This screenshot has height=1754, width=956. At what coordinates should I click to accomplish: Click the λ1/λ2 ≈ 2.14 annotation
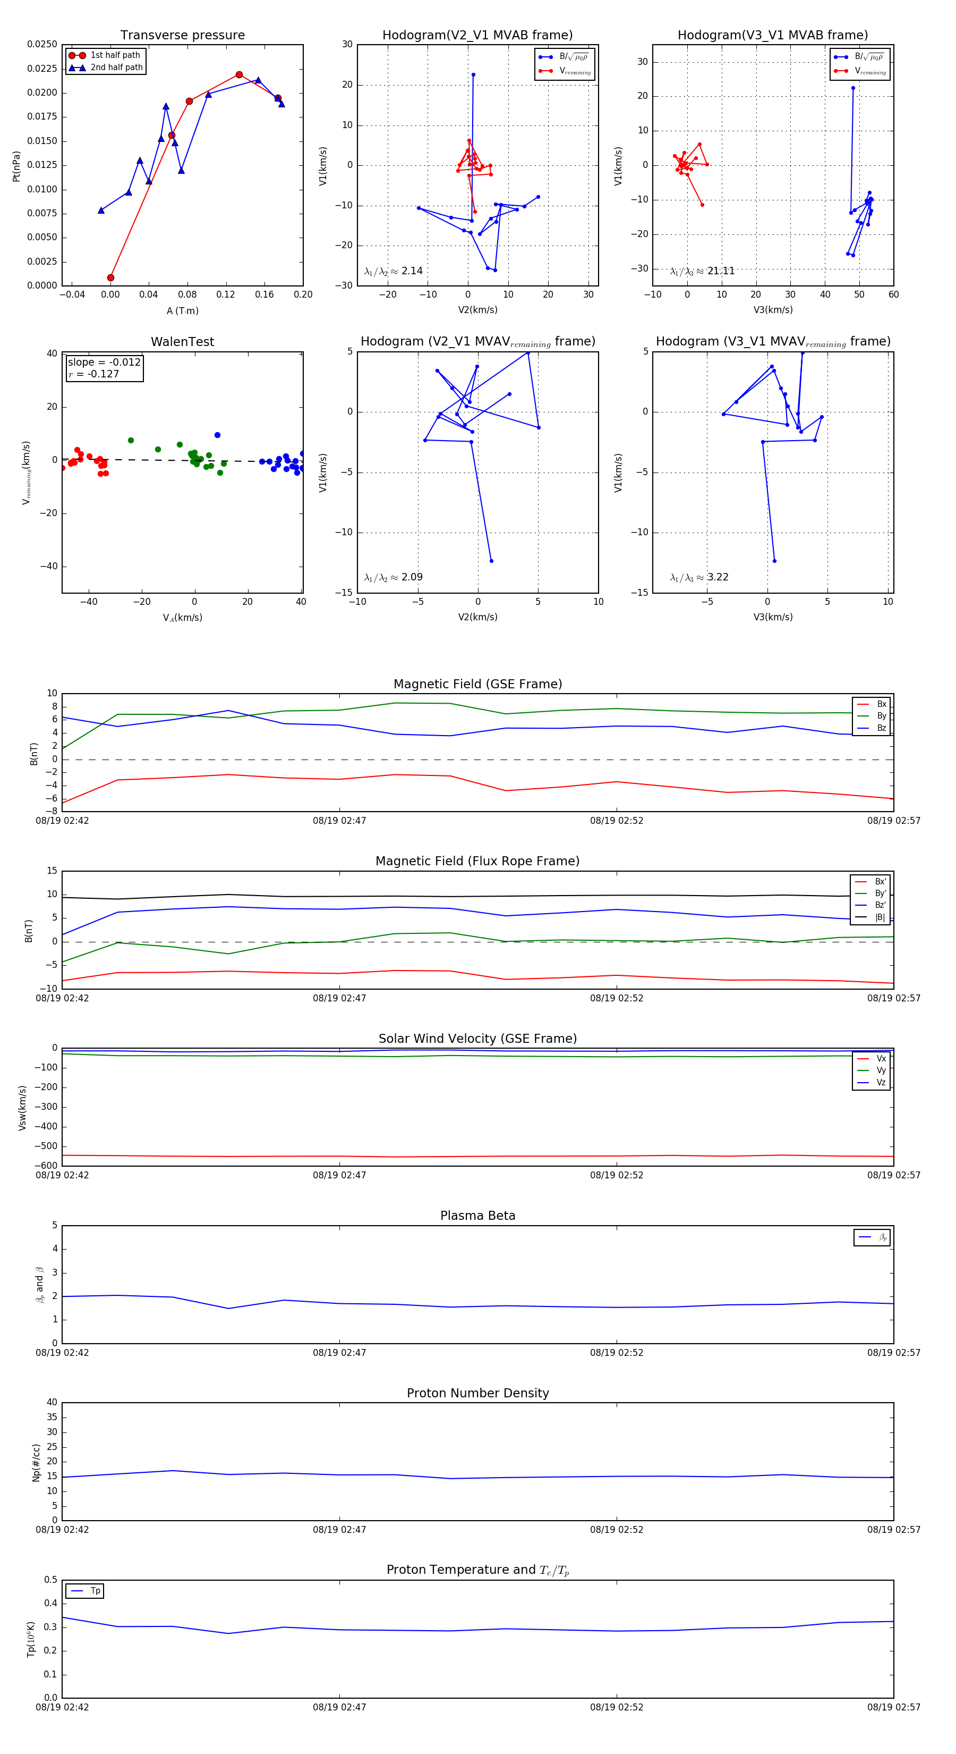393,271
